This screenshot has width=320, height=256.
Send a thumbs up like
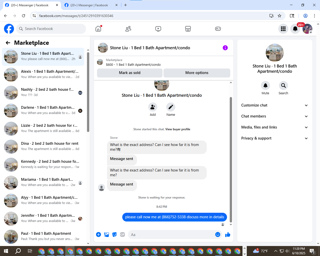point(228,234)
